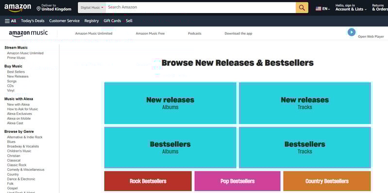Switch to Amazon Music Unlimited tab
388x193 pixels.
(94, 33)
